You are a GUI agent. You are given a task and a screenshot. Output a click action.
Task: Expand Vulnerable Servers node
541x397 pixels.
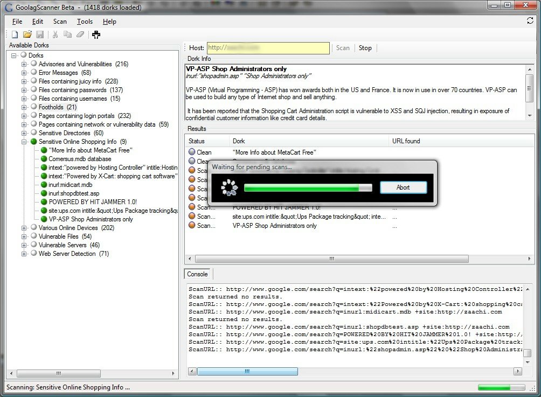(x=24, y=245)
